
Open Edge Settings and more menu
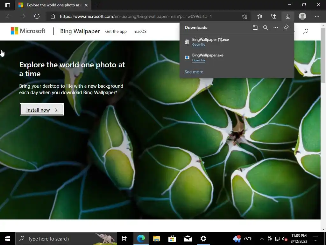click(x=317, y=16)
